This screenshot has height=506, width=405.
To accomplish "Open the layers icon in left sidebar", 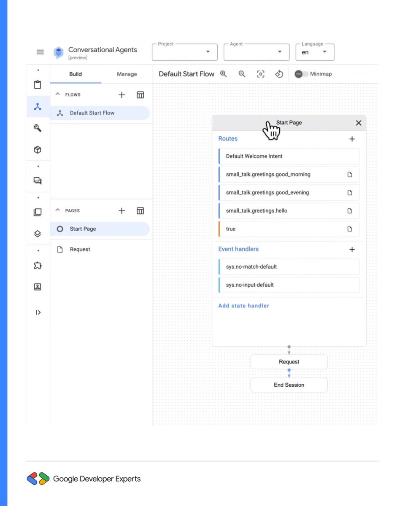I will pyautogui.click(x=38, y=234).
